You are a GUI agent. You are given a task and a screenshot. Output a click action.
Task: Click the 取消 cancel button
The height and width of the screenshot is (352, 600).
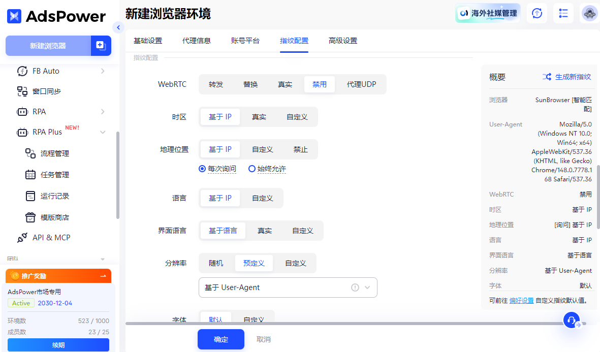pos(264,339)
